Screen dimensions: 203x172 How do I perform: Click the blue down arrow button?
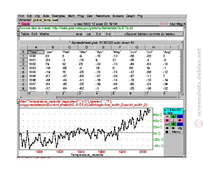[180, 124]
